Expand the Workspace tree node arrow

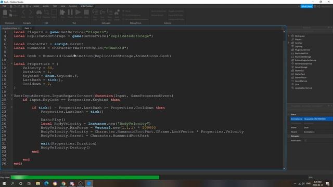(289, 36)
